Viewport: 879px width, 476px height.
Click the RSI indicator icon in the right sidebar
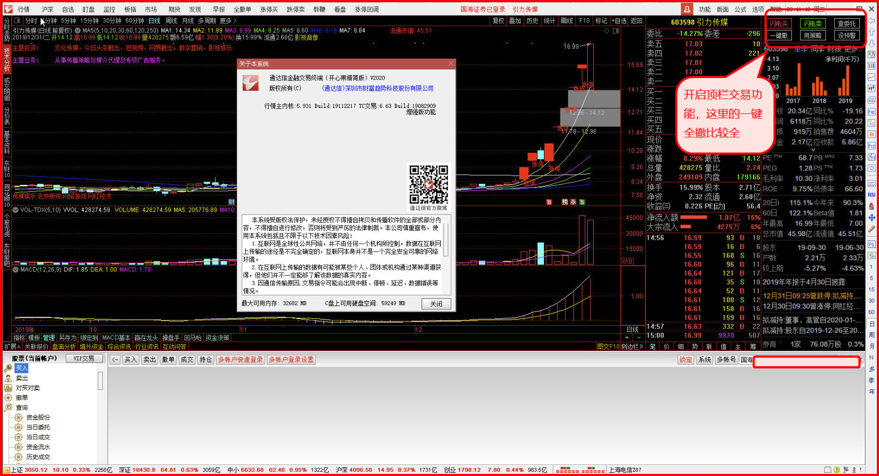[872, 195]
